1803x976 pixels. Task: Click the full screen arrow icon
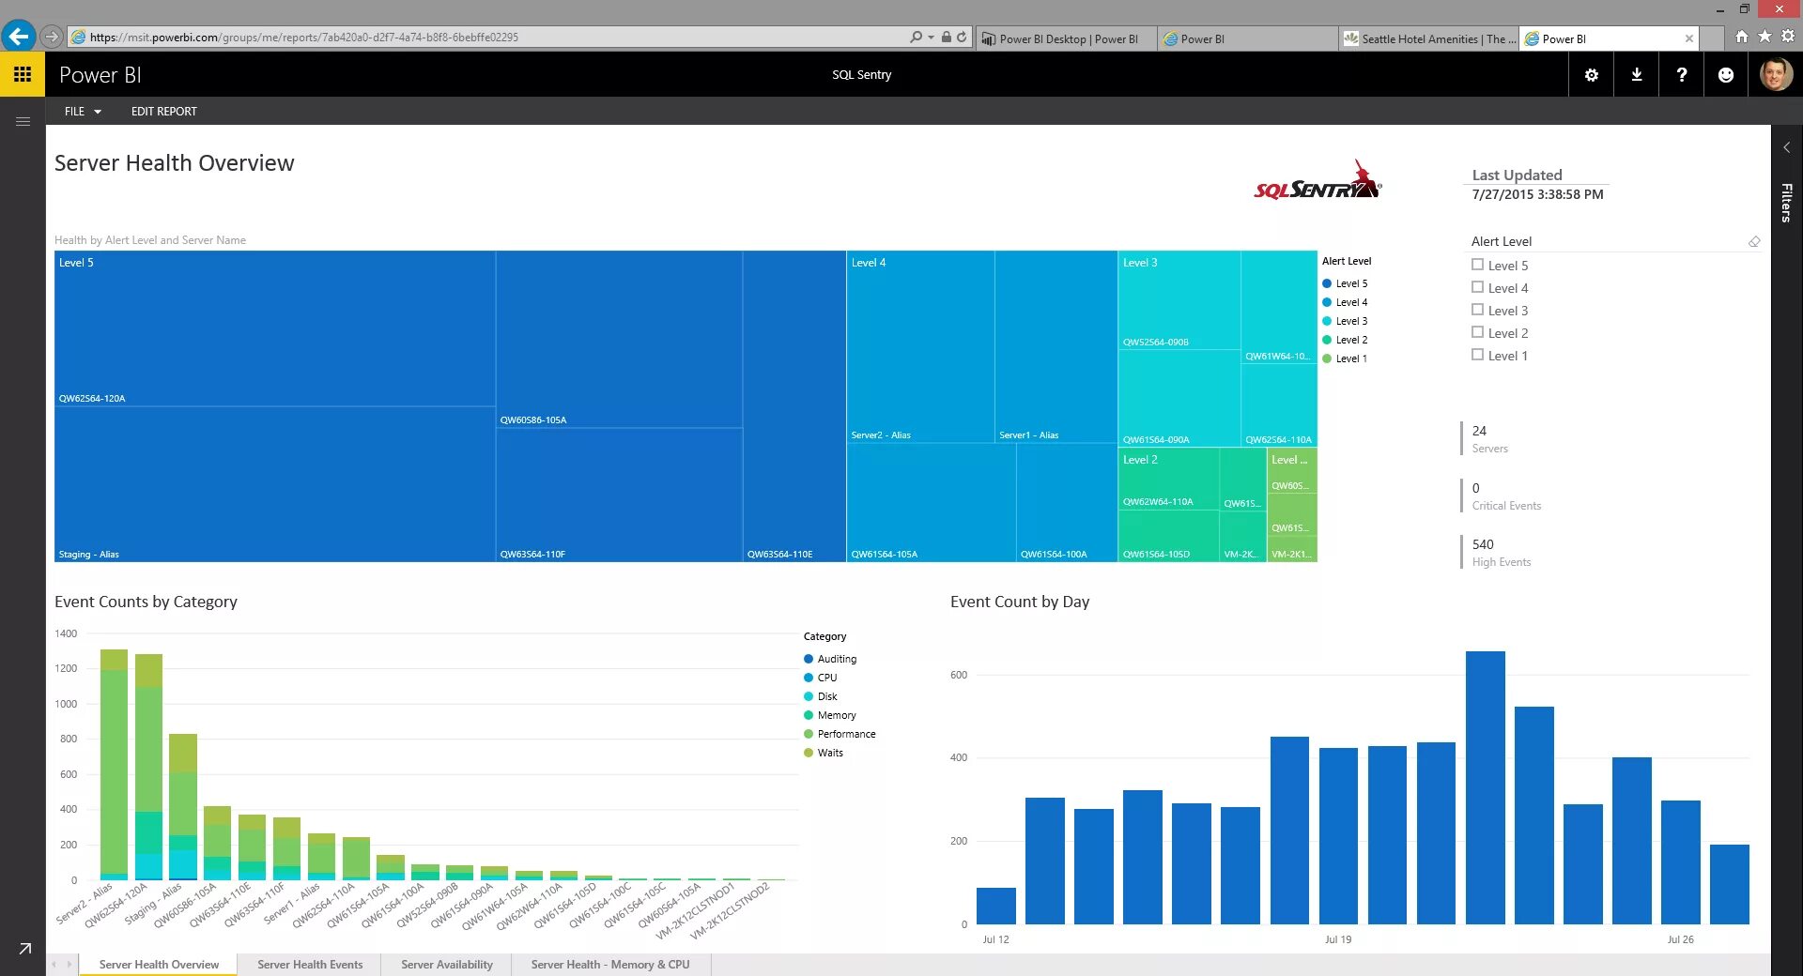coord(25,948)
